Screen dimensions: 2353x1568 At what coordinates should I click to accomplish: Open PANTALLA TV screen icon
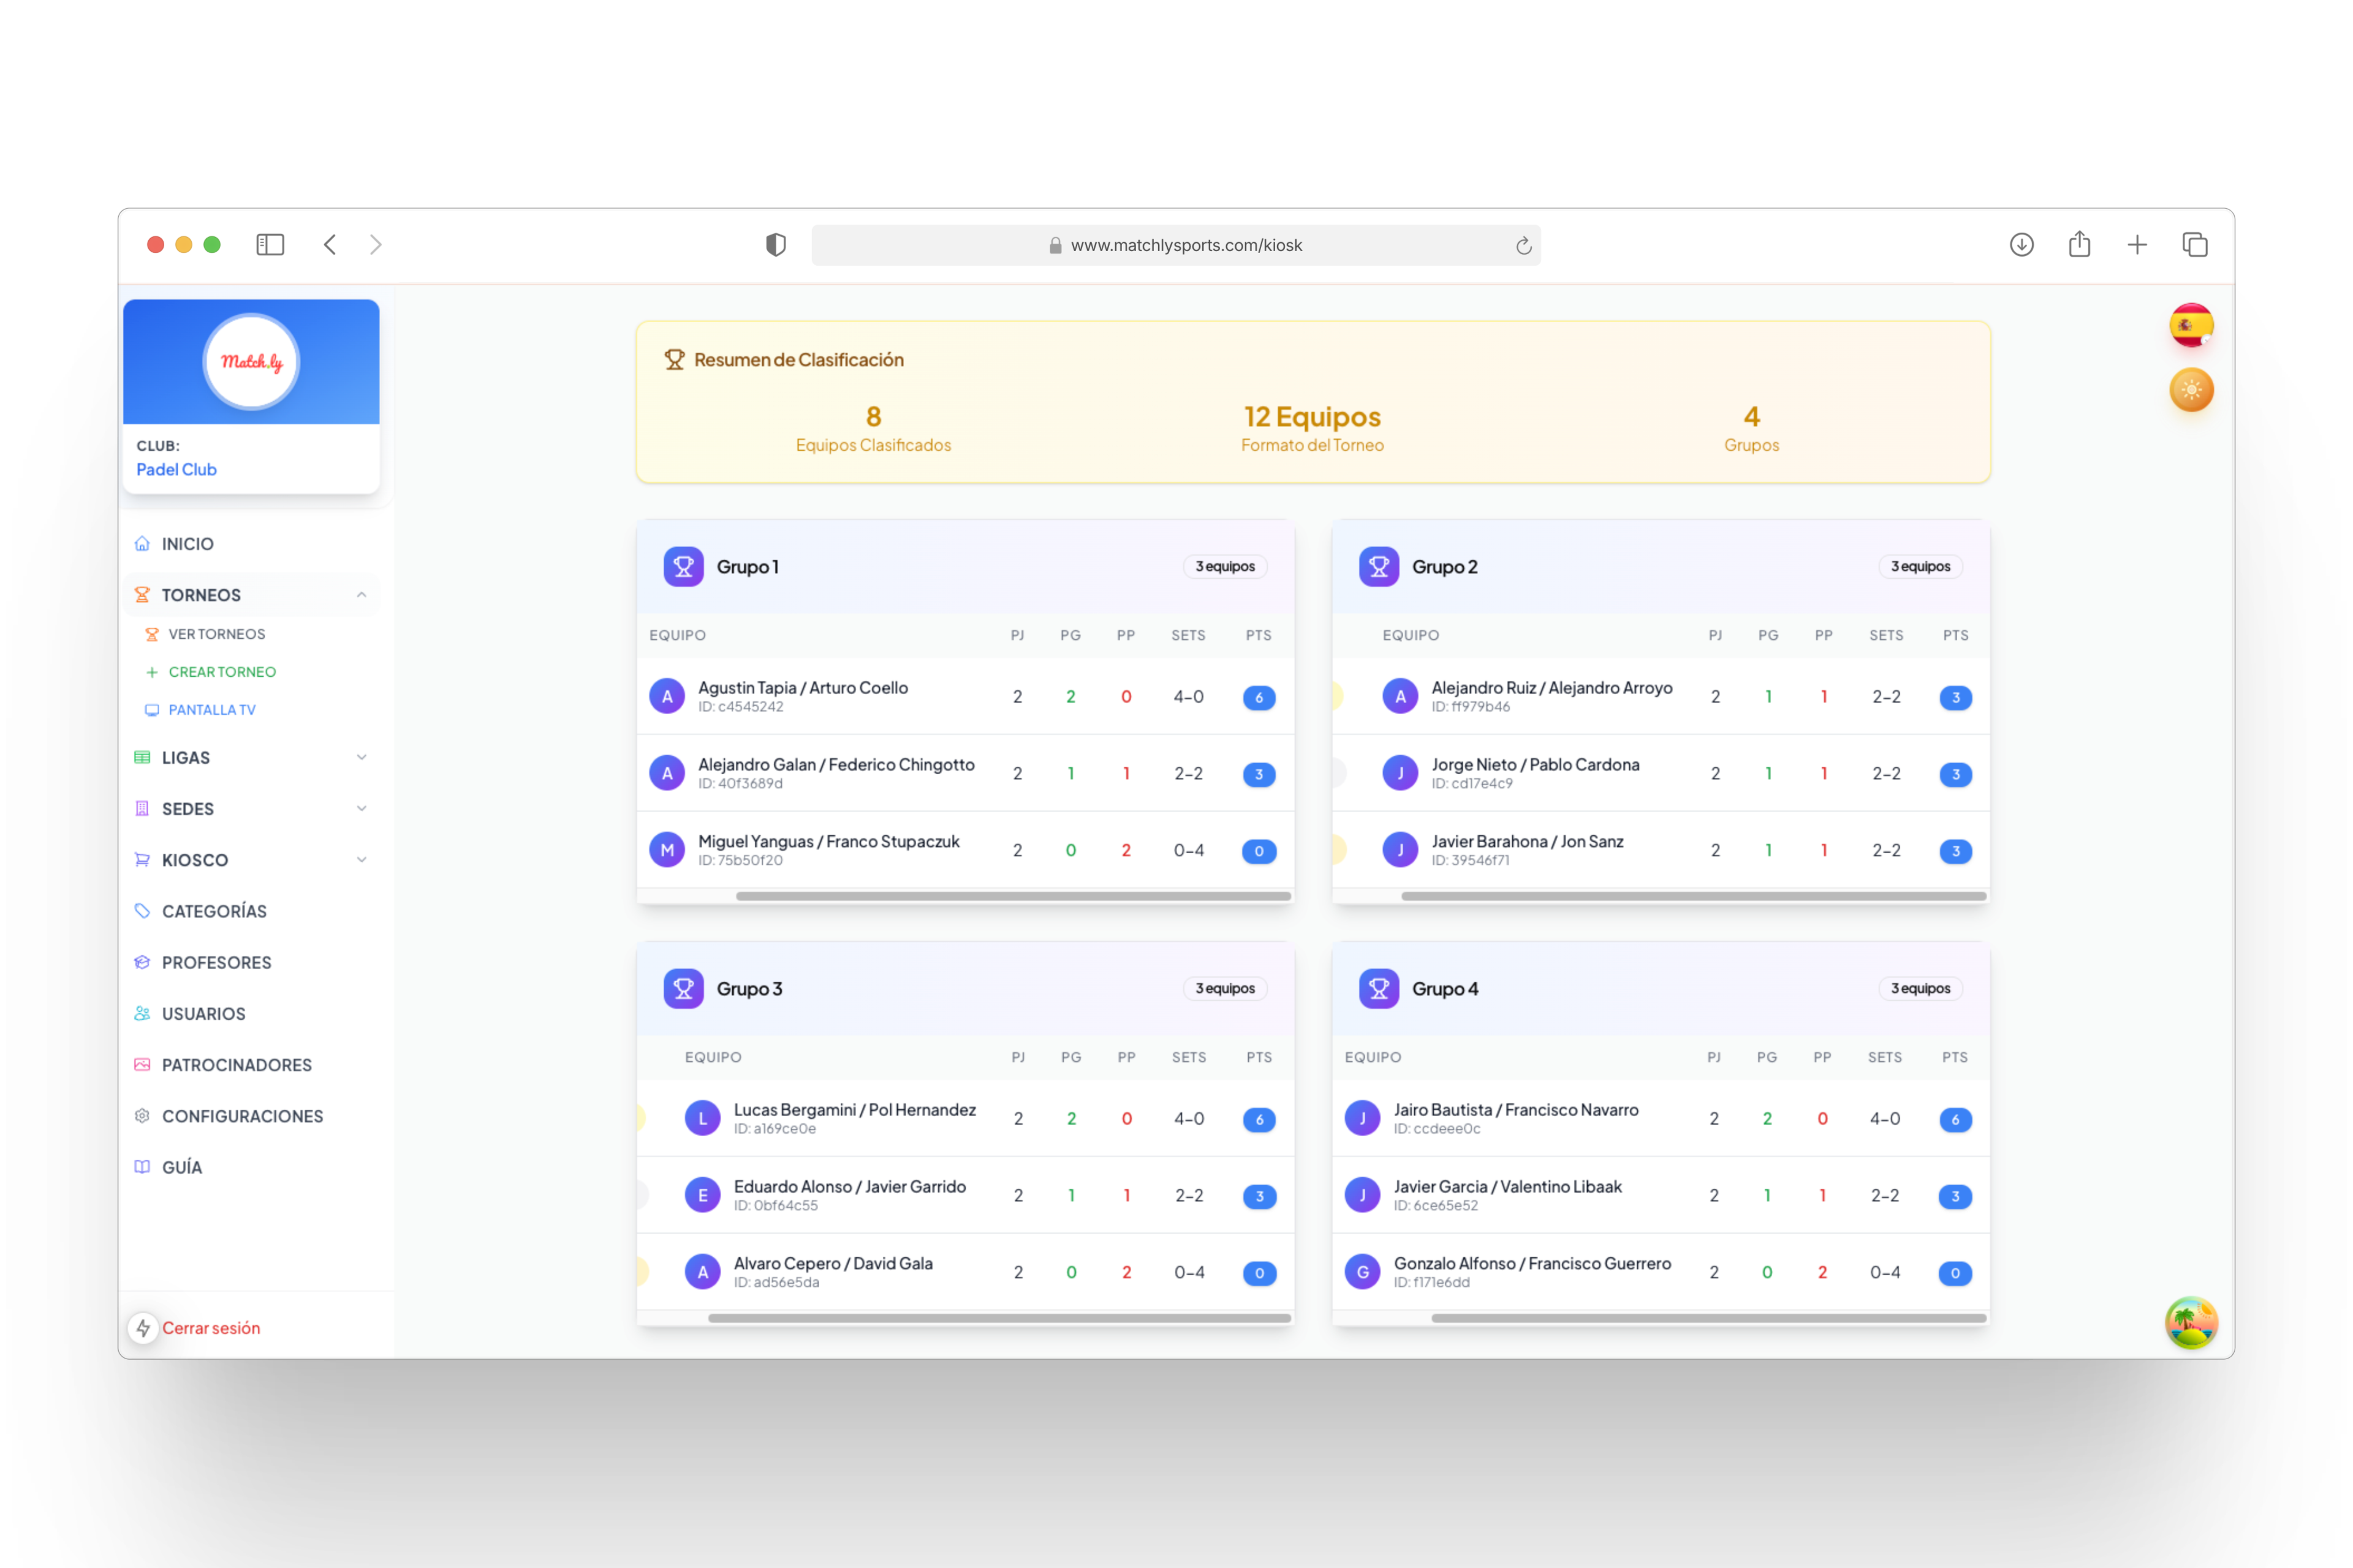[152, 710]
